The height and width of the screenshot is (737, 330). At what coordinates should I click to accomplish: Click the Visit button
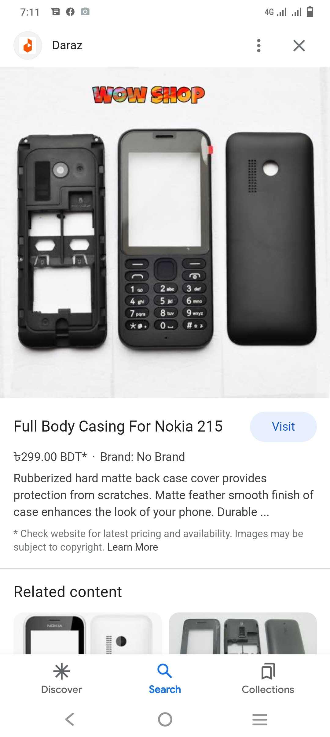pos(283,427)
